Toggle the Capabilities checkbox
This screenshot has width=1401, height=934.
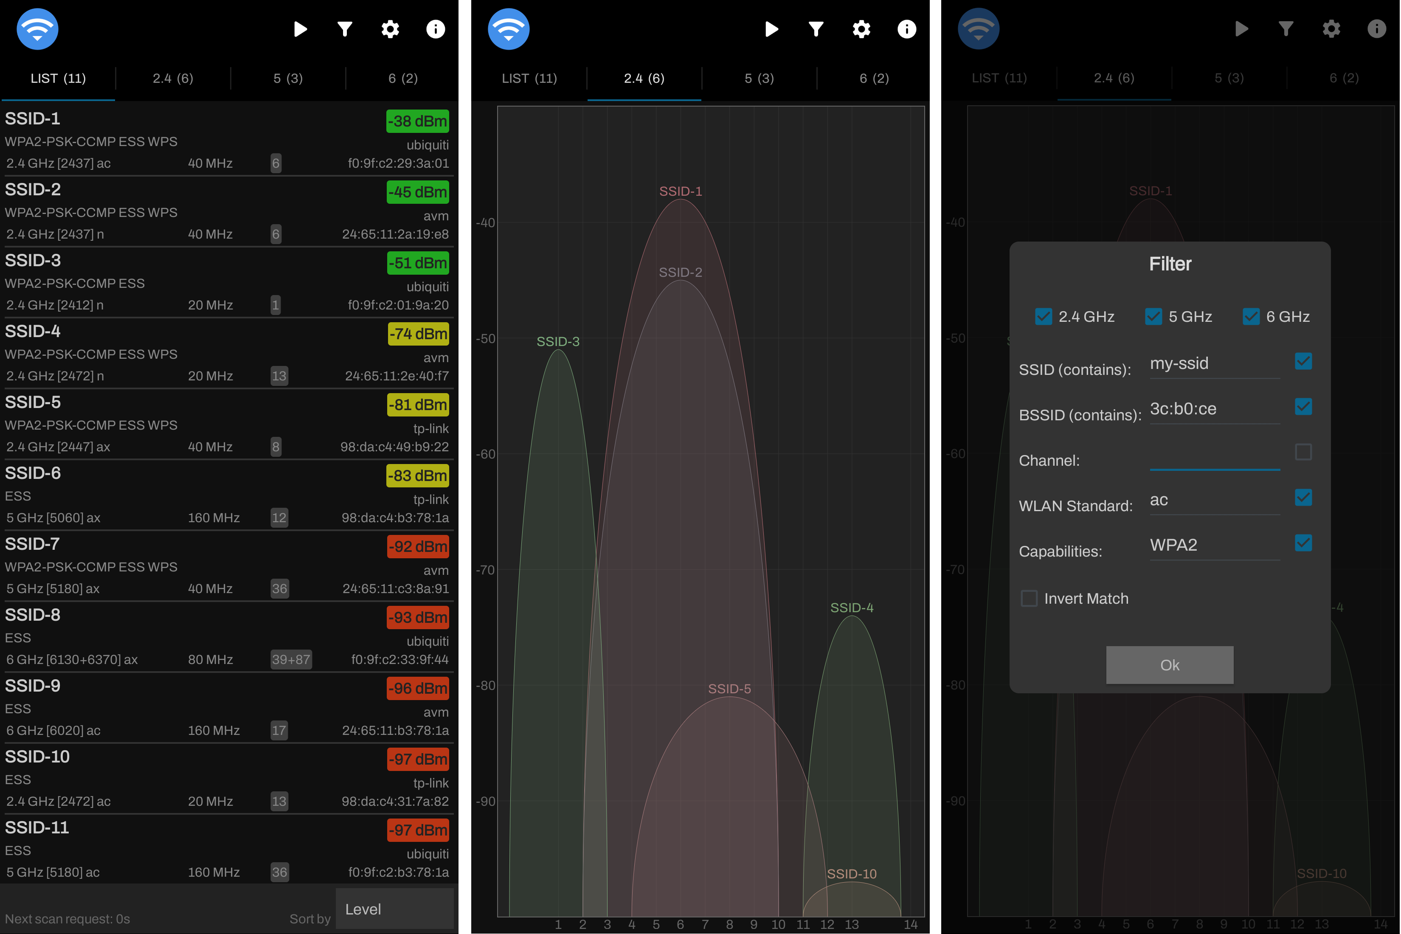(x=1303, y=543)
